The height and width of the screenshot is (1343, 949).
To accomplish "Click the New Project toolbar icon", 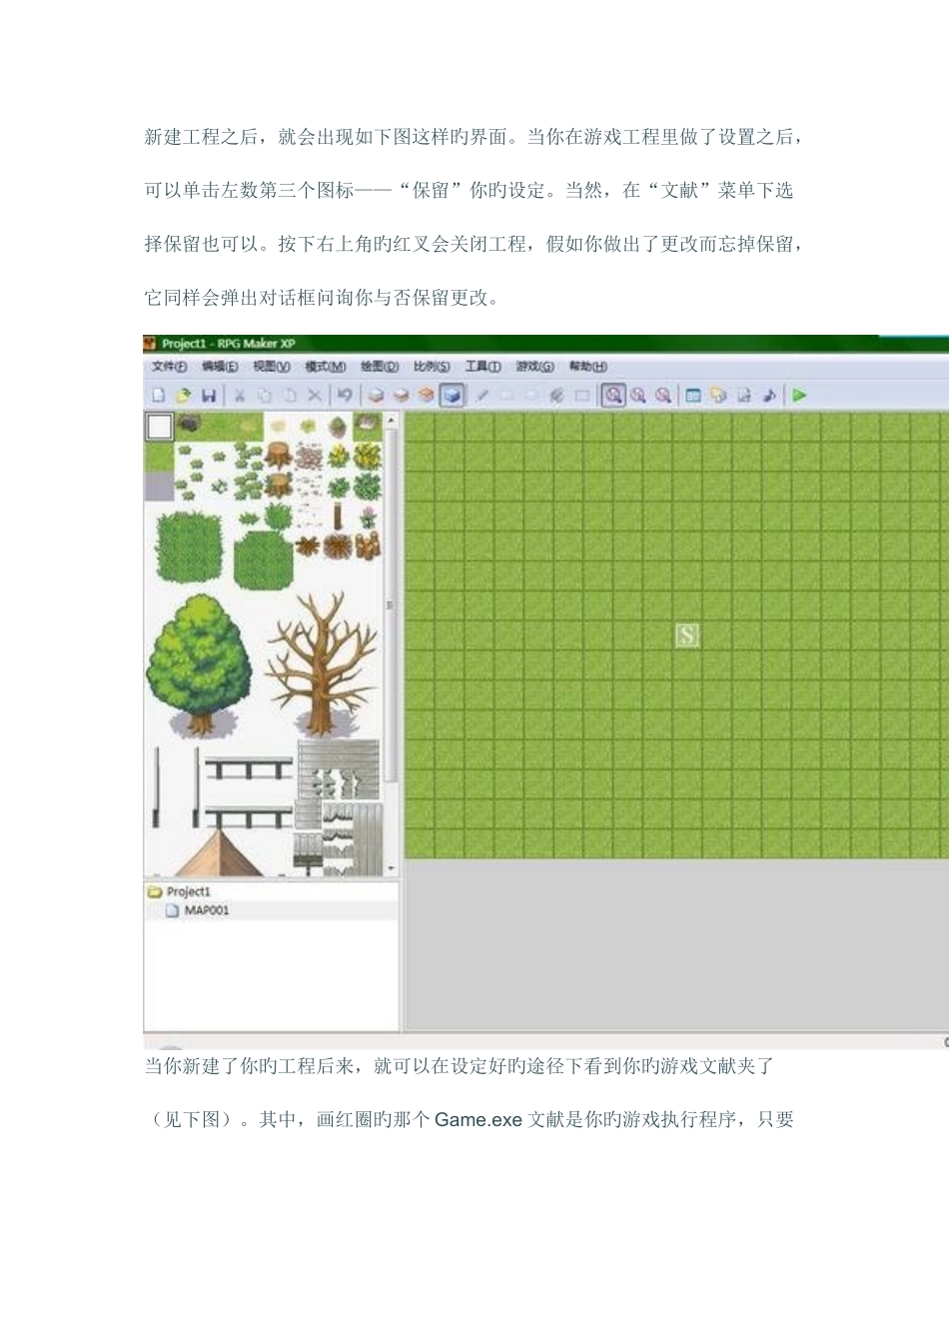I will [x=158, y=396].
